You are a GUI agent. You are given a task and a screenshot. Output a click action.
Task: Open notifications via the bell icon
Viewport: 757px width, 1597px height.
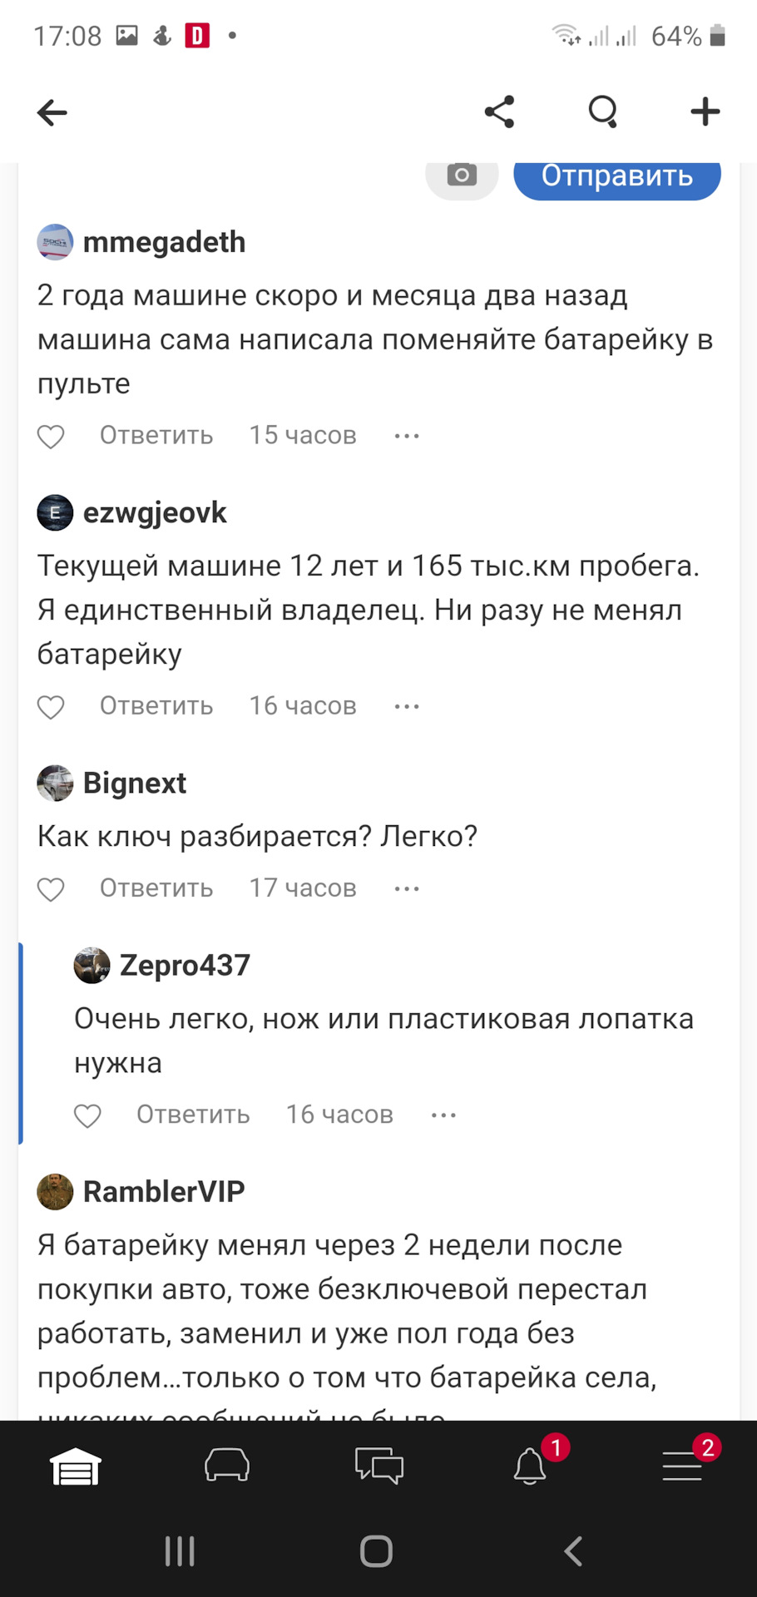pos(530,1466)
